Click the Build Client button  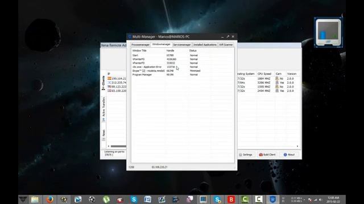(267, 155)
